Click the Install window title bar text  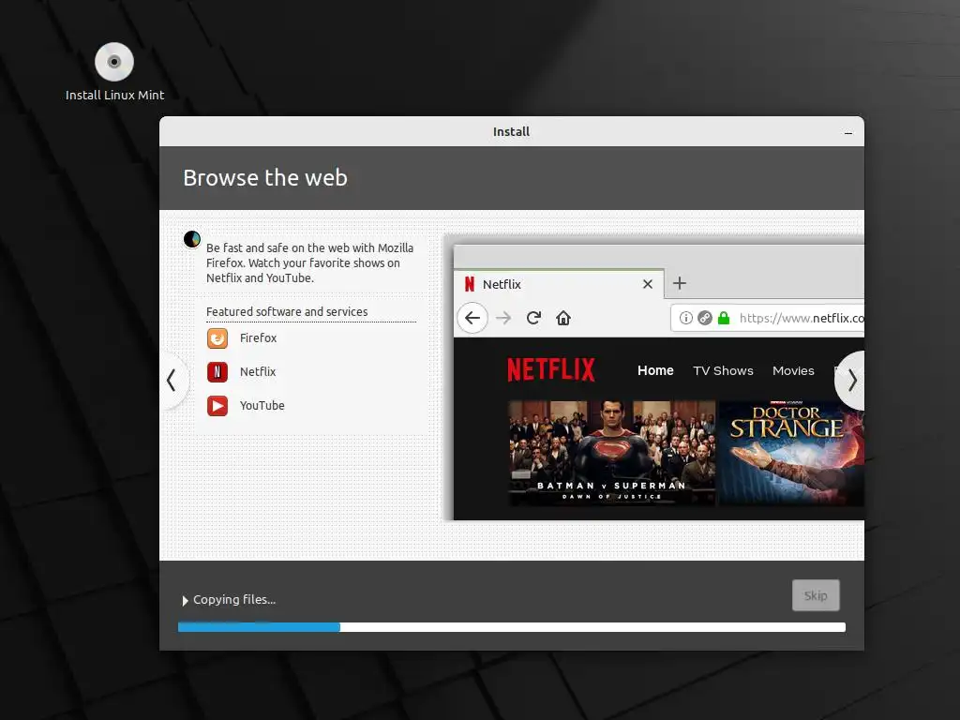511,131
